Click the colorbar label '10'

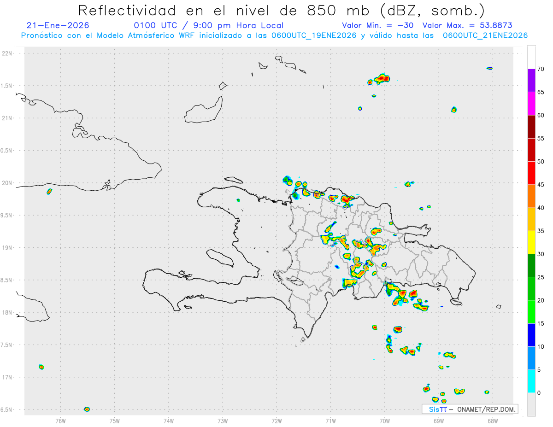coord(541,347)
